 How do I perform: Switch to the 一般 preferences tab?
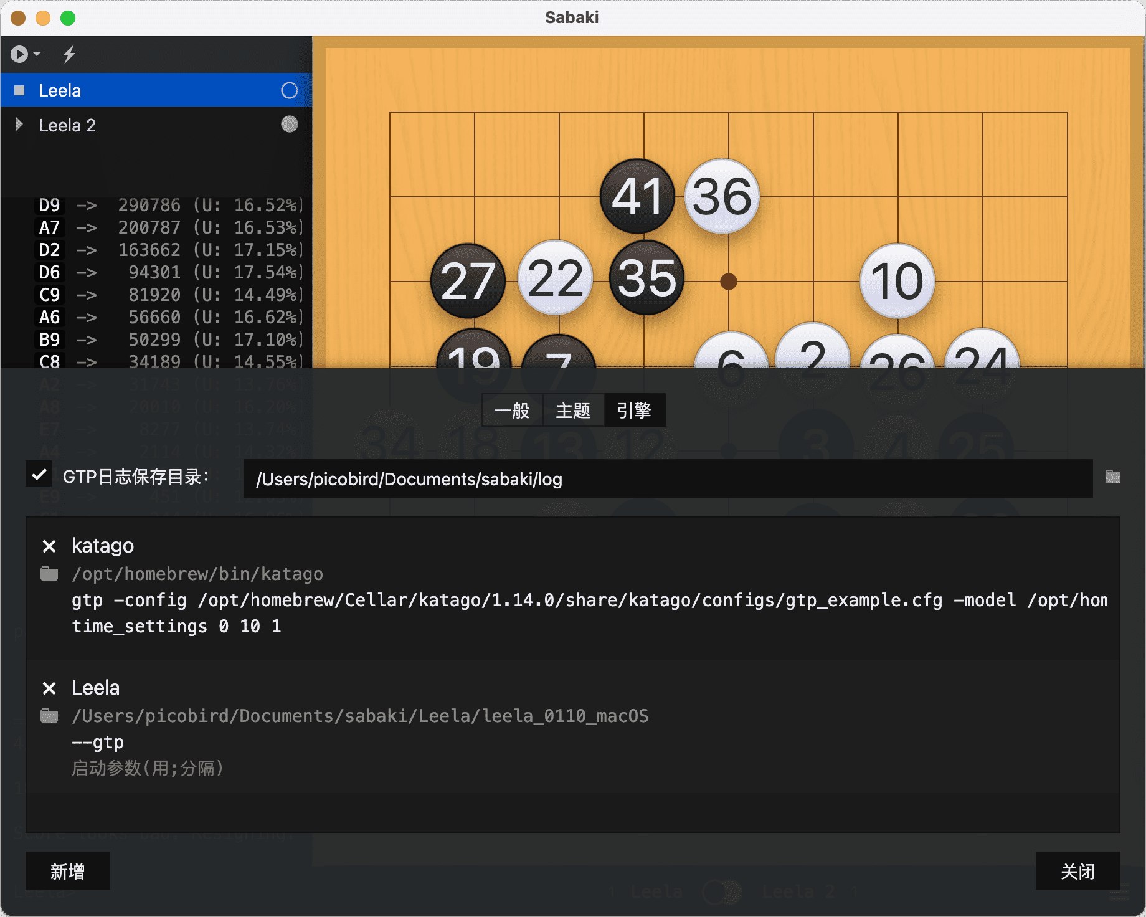click(512, 411)
